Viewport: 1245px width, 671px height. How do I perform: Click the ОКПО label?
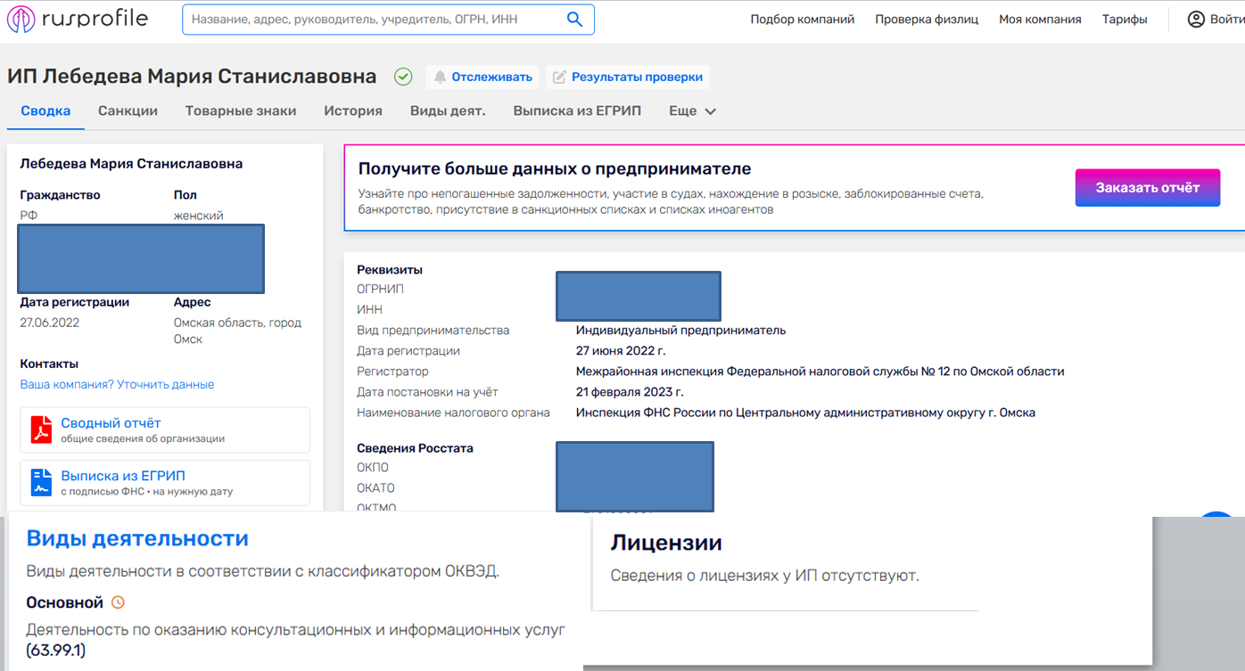point(373,468)
